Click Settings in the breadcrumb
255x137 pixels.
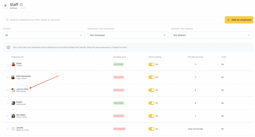tap(14, 8)
